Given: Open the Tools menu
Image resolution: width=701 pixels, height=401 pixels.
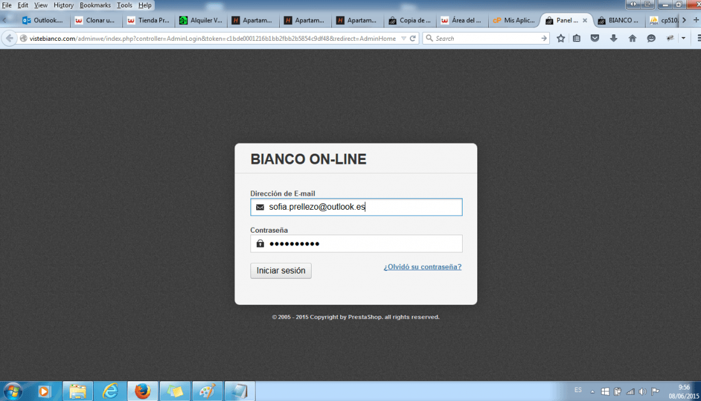Looking at the screenshot, I should pos(124,5).
